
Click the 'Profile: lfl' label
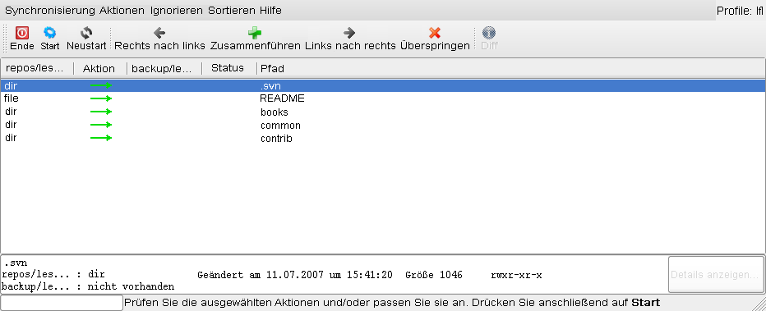pyautogui.click(x=740, y=11)
